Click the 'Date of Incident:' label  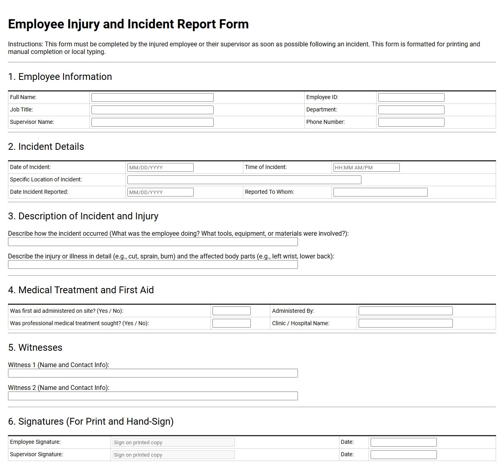30,167
